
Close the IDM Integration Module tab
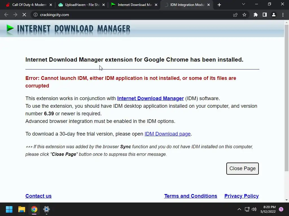(209, 5)
